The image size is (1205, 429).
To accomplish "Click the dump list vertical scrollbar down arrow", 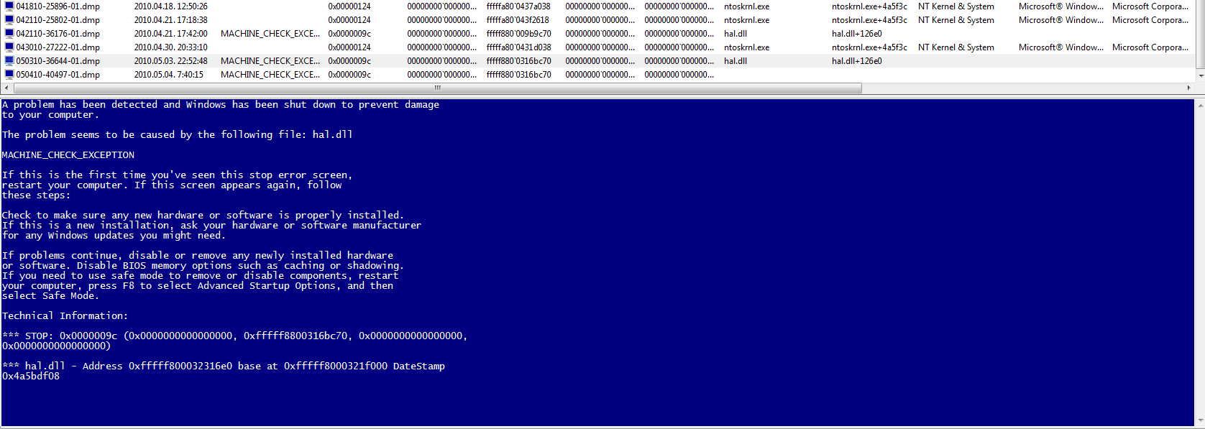I will 1200,75.
